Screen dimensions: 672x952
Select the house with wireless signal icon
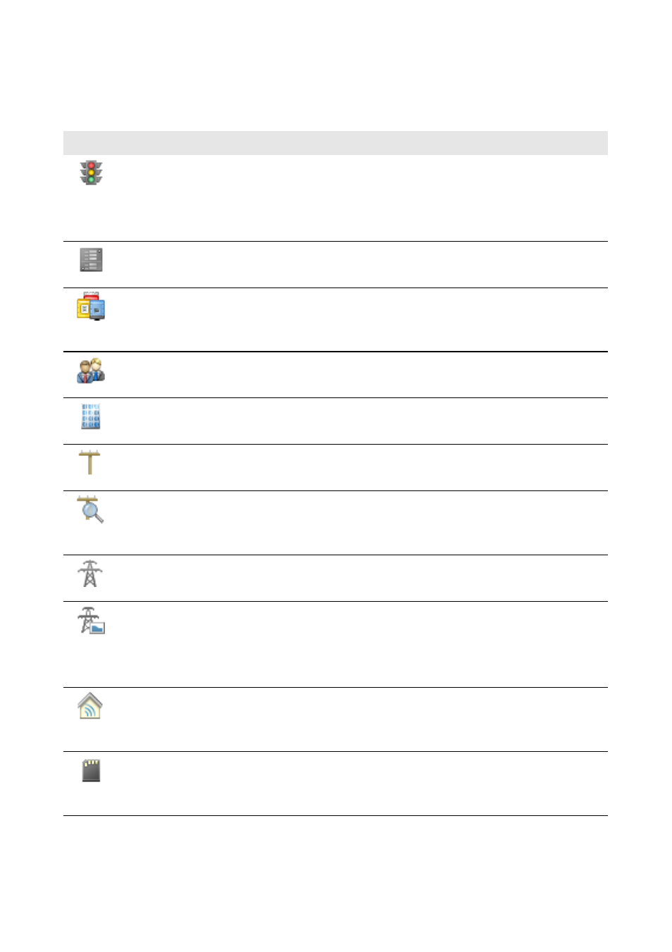click(x=90, y=706)
